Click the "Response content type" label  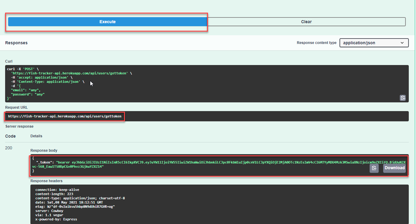(317, 43)
